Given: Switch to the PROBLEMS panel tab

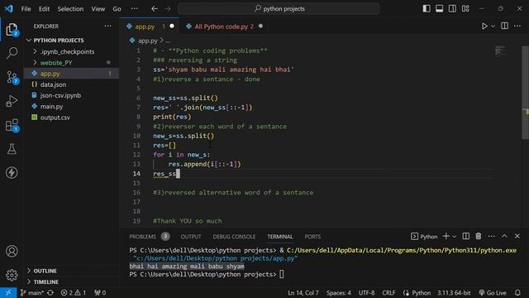Looking at the screenshot, I should click(x=149, y=237).
